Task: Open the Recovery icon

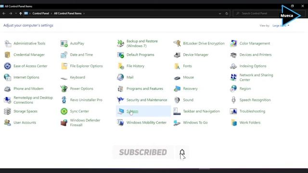Action: (x=177, y=88)
